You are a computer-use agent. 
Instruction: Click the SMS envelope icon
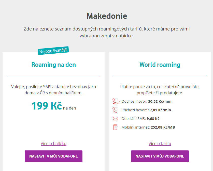pos(115,119)
